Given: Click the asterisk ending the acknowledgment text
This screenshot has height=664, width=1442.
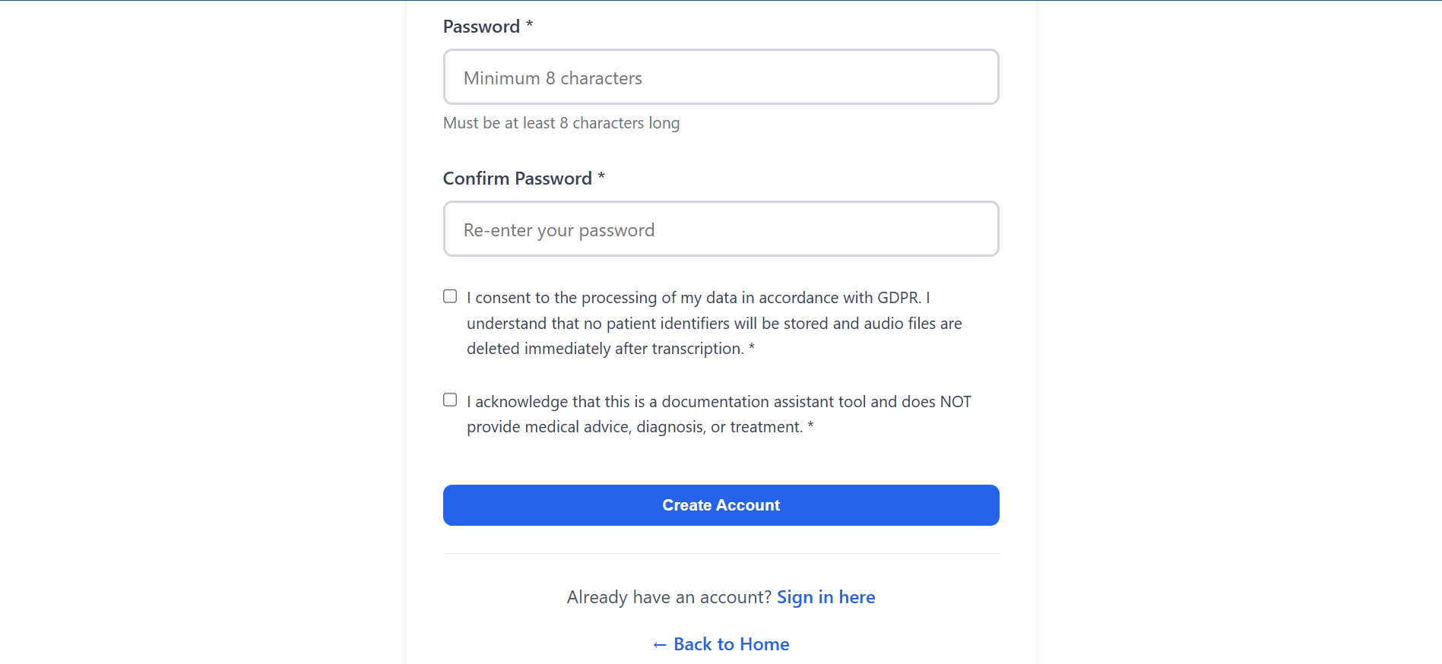Looking at the screenshot, I should (810, 426).
